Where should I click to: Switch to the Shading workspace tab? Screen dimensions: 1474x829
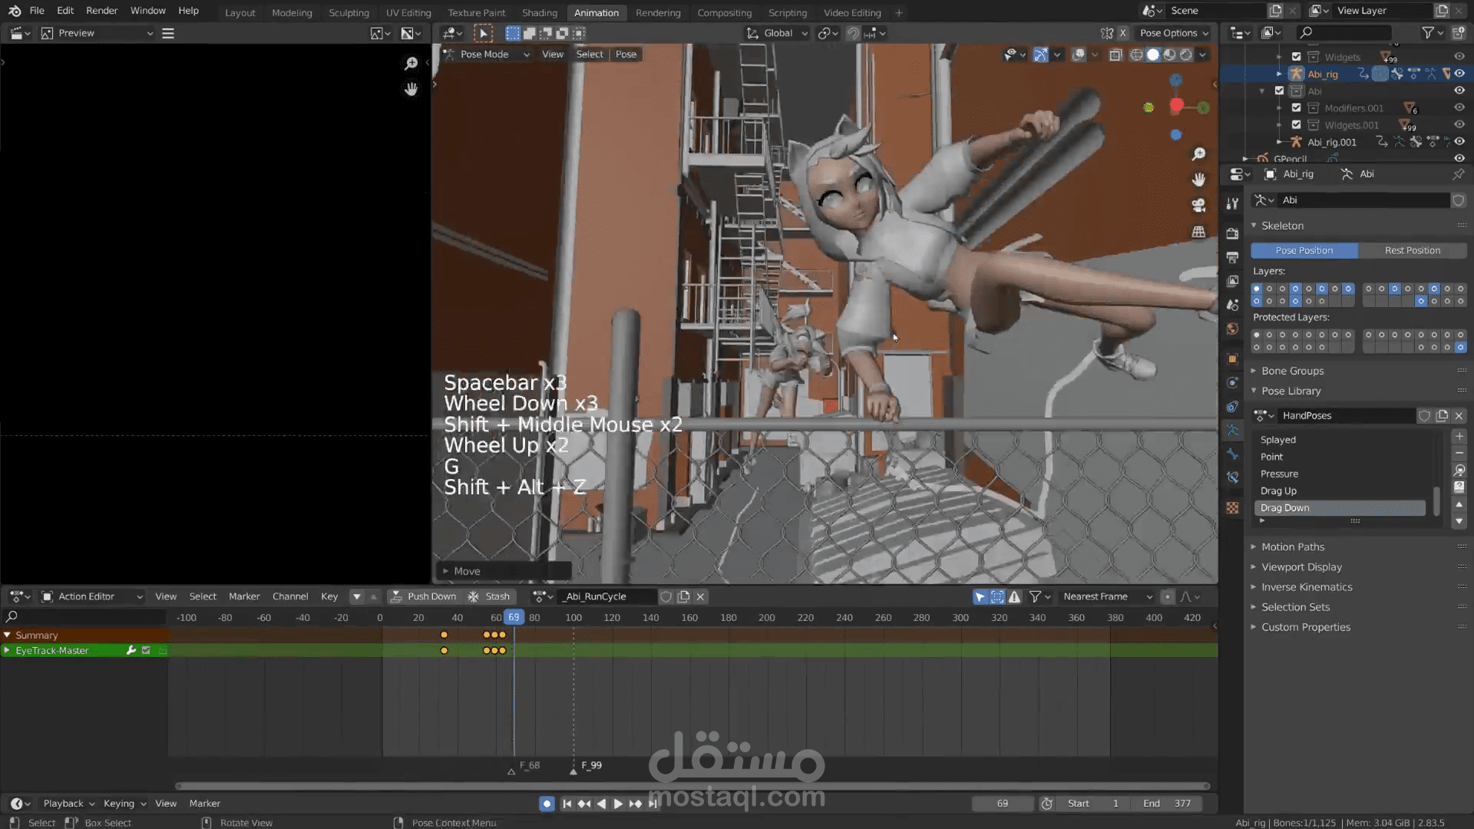pyautogui.click(x=539, y=12)
